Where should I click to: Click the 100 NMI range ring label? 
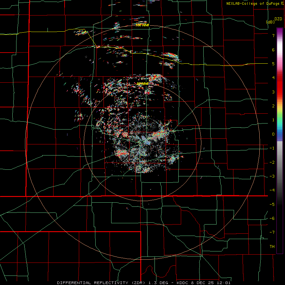coord(142,25)
